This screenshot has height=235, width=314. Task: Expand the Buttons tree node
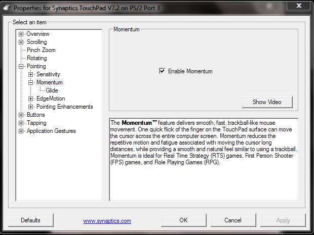[x=21, y=115]
